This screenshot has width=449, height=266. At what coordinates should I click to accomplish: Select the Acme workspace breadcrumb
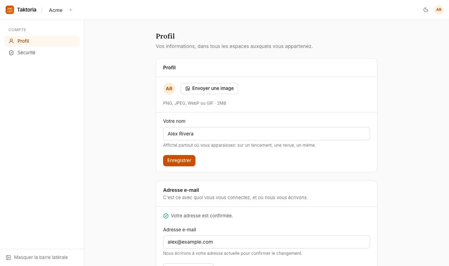(x=56, y=10)
